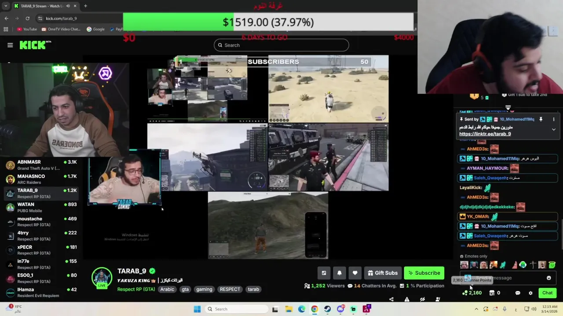Click the RESPECT tag
This screenshot has height=316, width=563.
(x=230, y=289)
